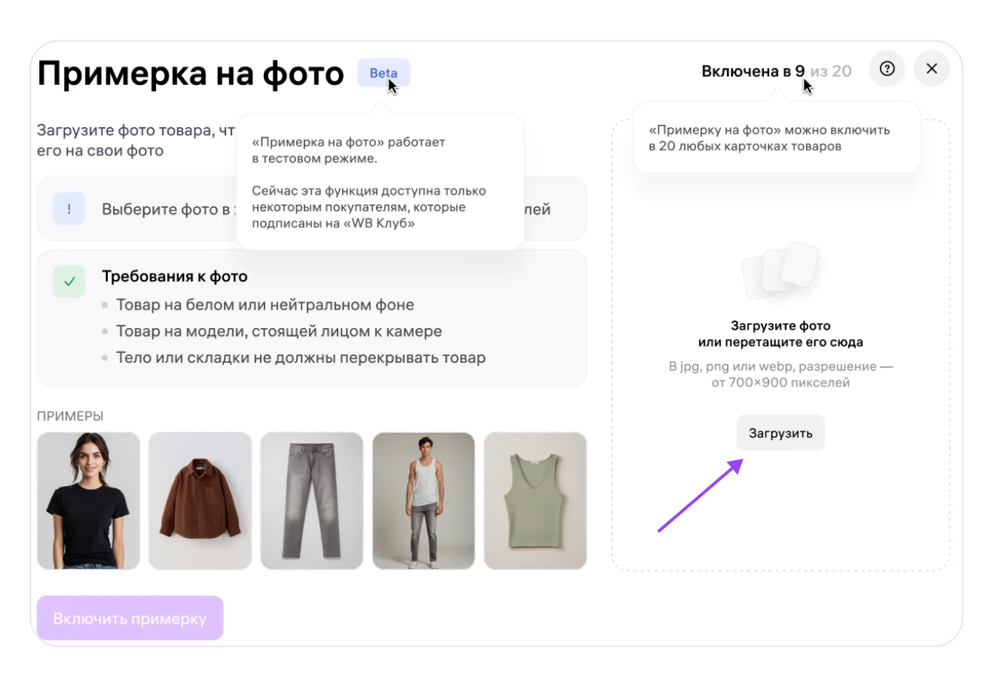Screen dimensions: 993x687
Task: Close the Примерка на фото dialog
Action: click(x=932, y=69)
